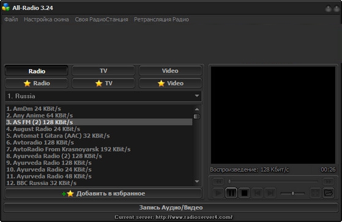Select station BBC Russia 32 KBit/s
The image size is (342, 222).
(x=99, y=183)
